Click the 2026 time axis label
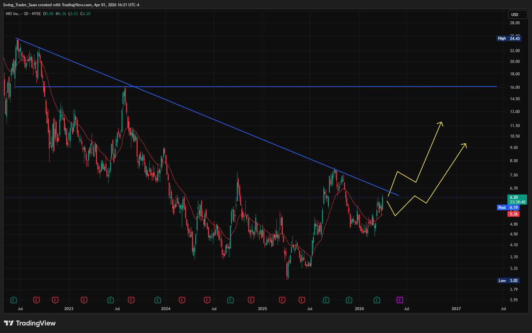Image resolution: width=532 pixels, height=333 pixels. pos(359,309)
